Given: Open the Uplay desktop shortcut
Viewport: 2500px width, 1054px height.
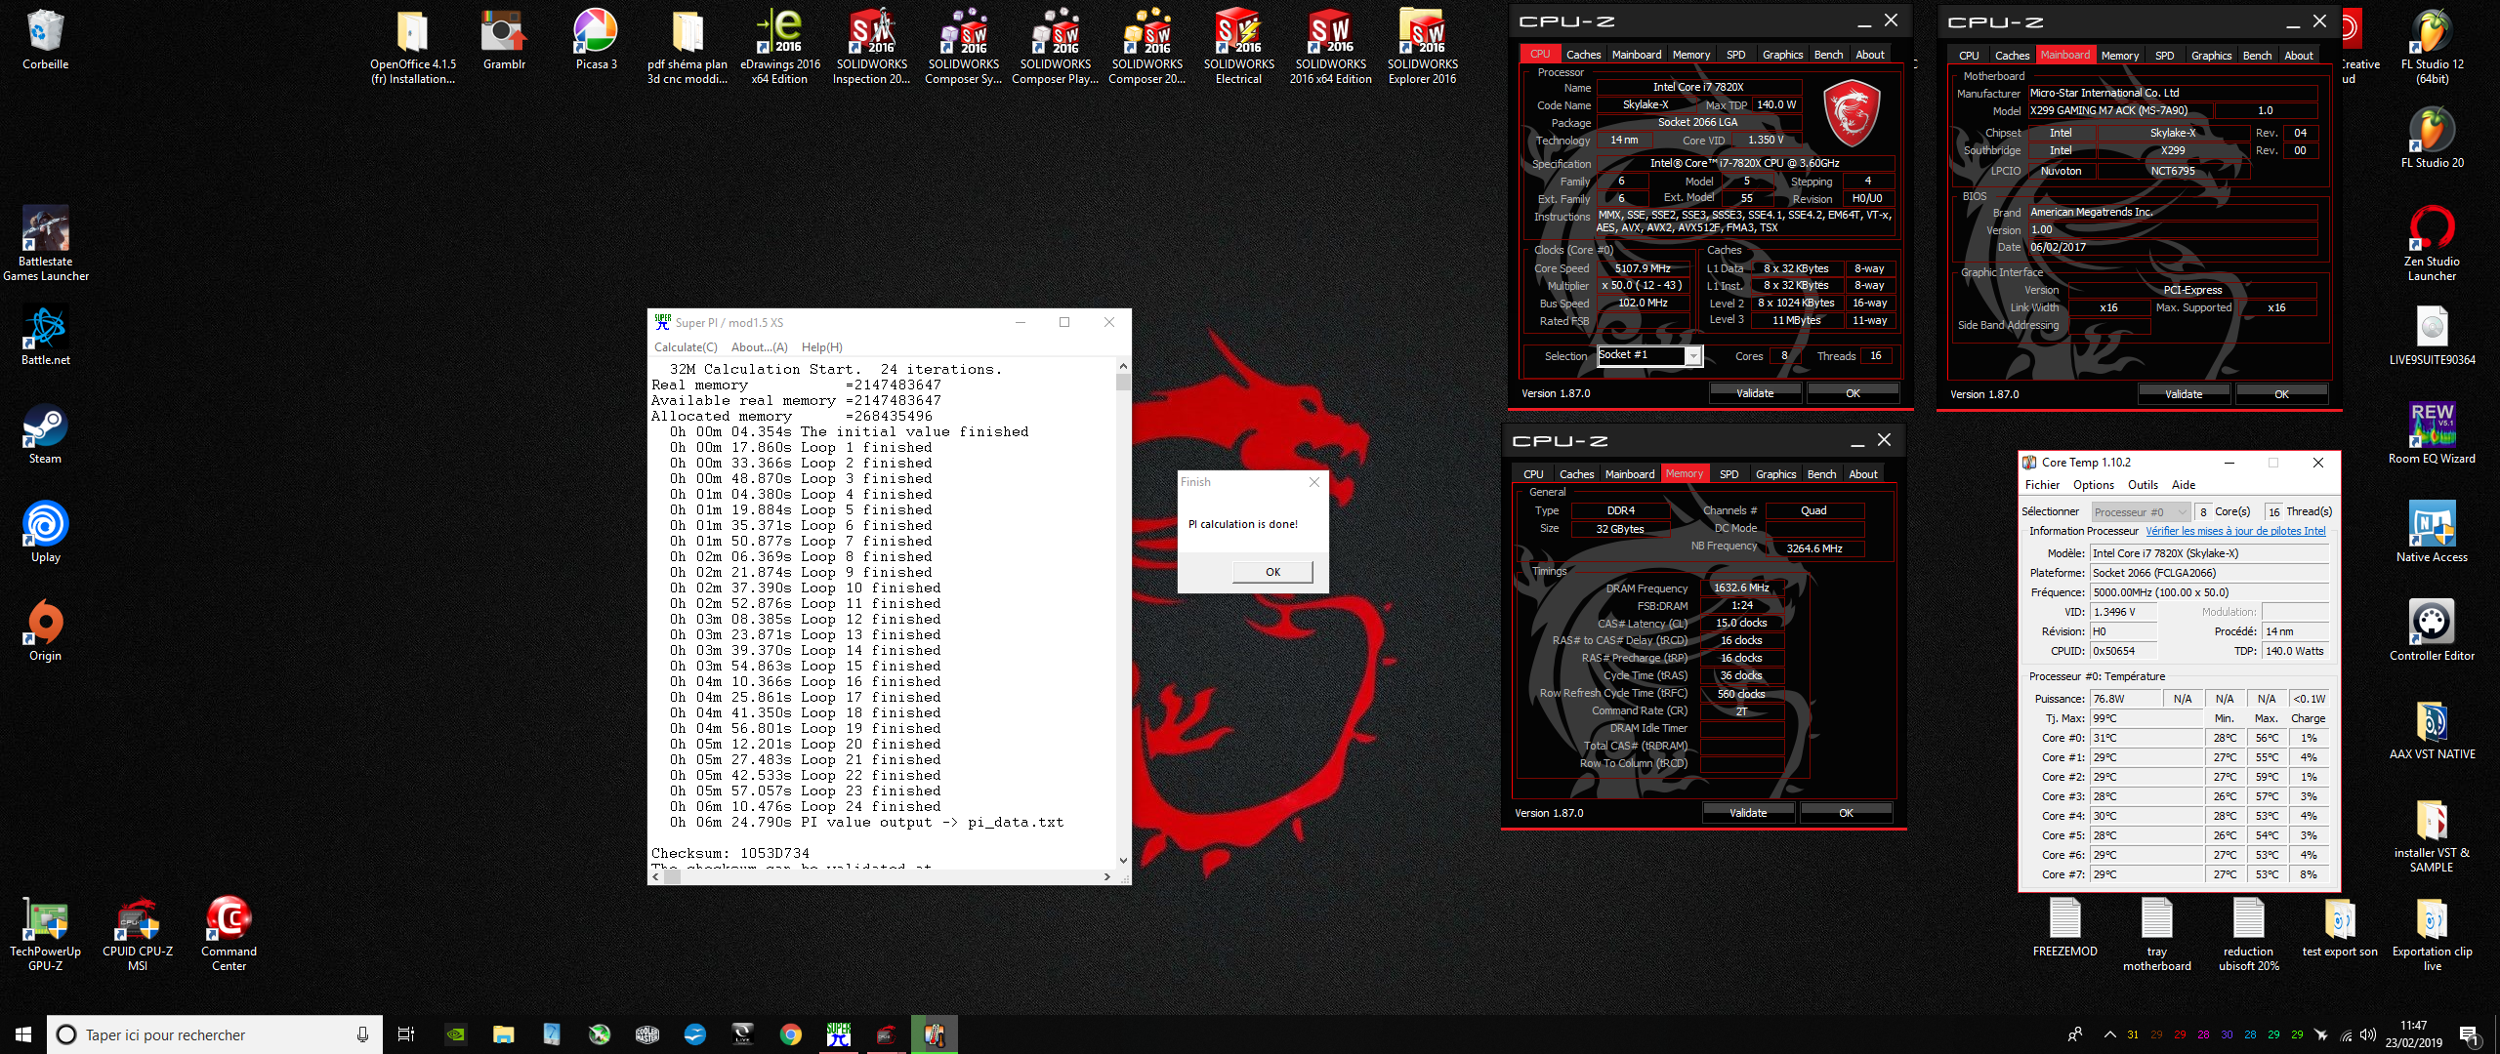Looking at the screenshot, I should tap(45, 532).
